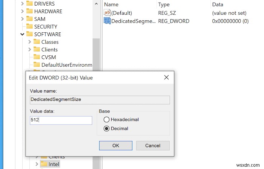Expand the HARDWARE registry key
264x169 pixels.
22,11
